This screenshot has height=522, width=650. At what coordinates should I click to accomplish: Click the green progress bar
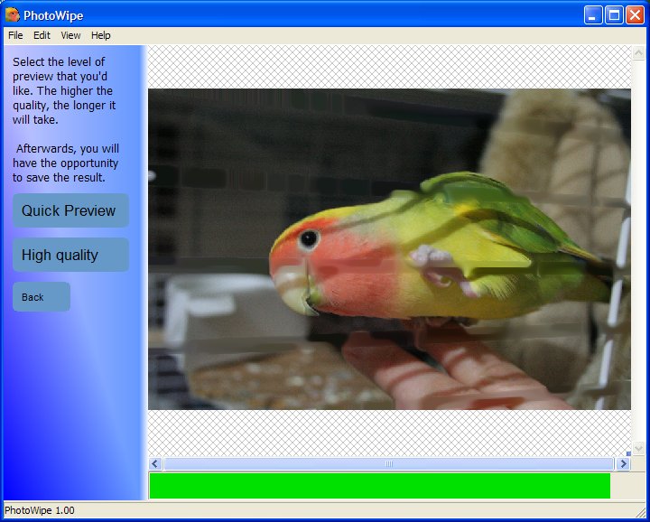[380, 486]
